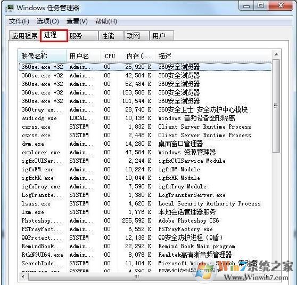
Task: Select the RemindBook... process row
Action: (x=145, y=246)
